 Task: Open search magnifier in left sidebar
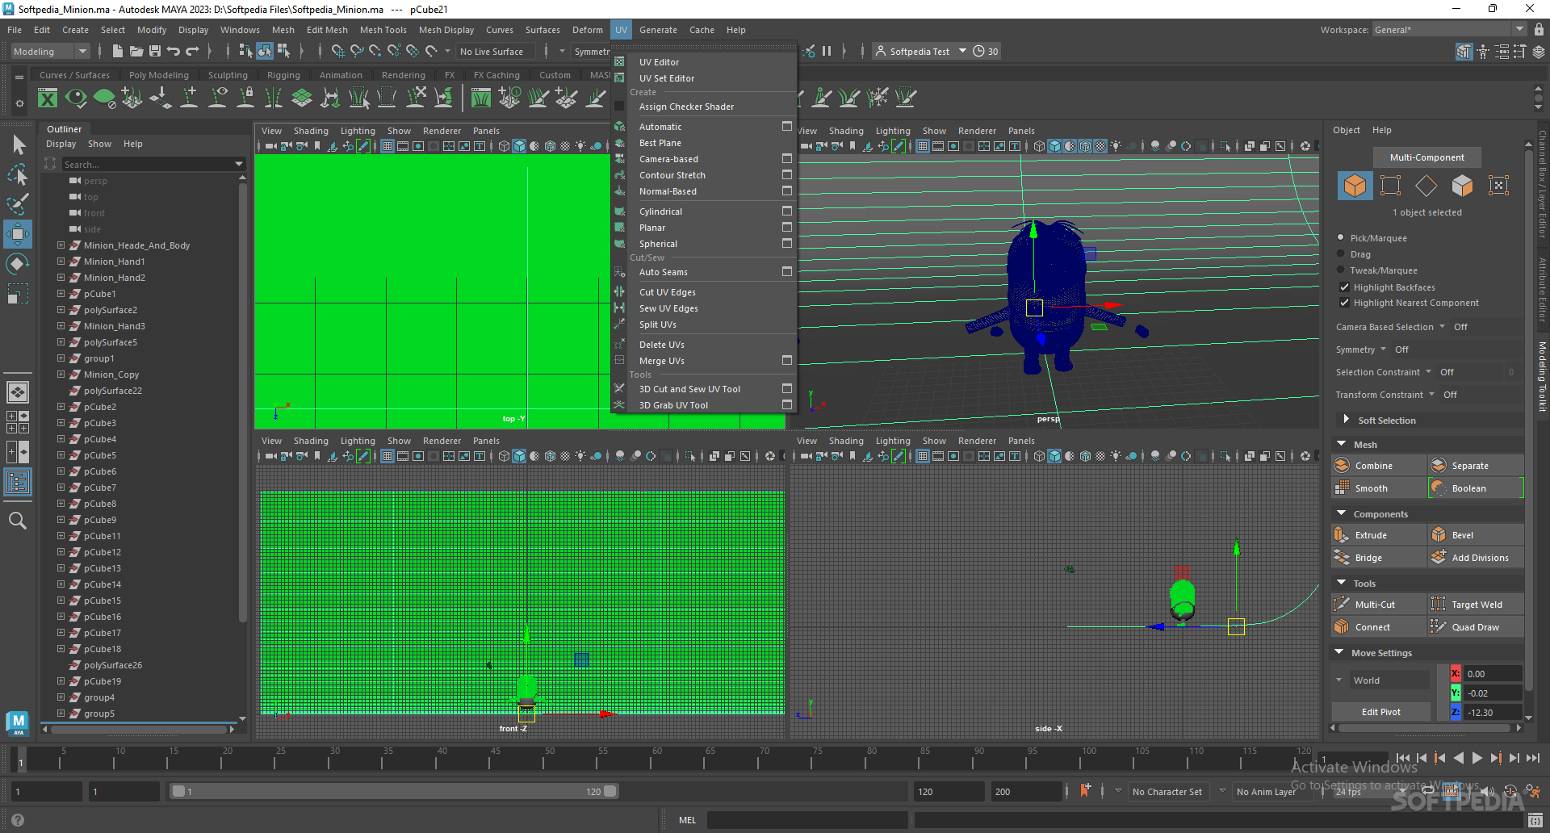[x=18, y=521]
